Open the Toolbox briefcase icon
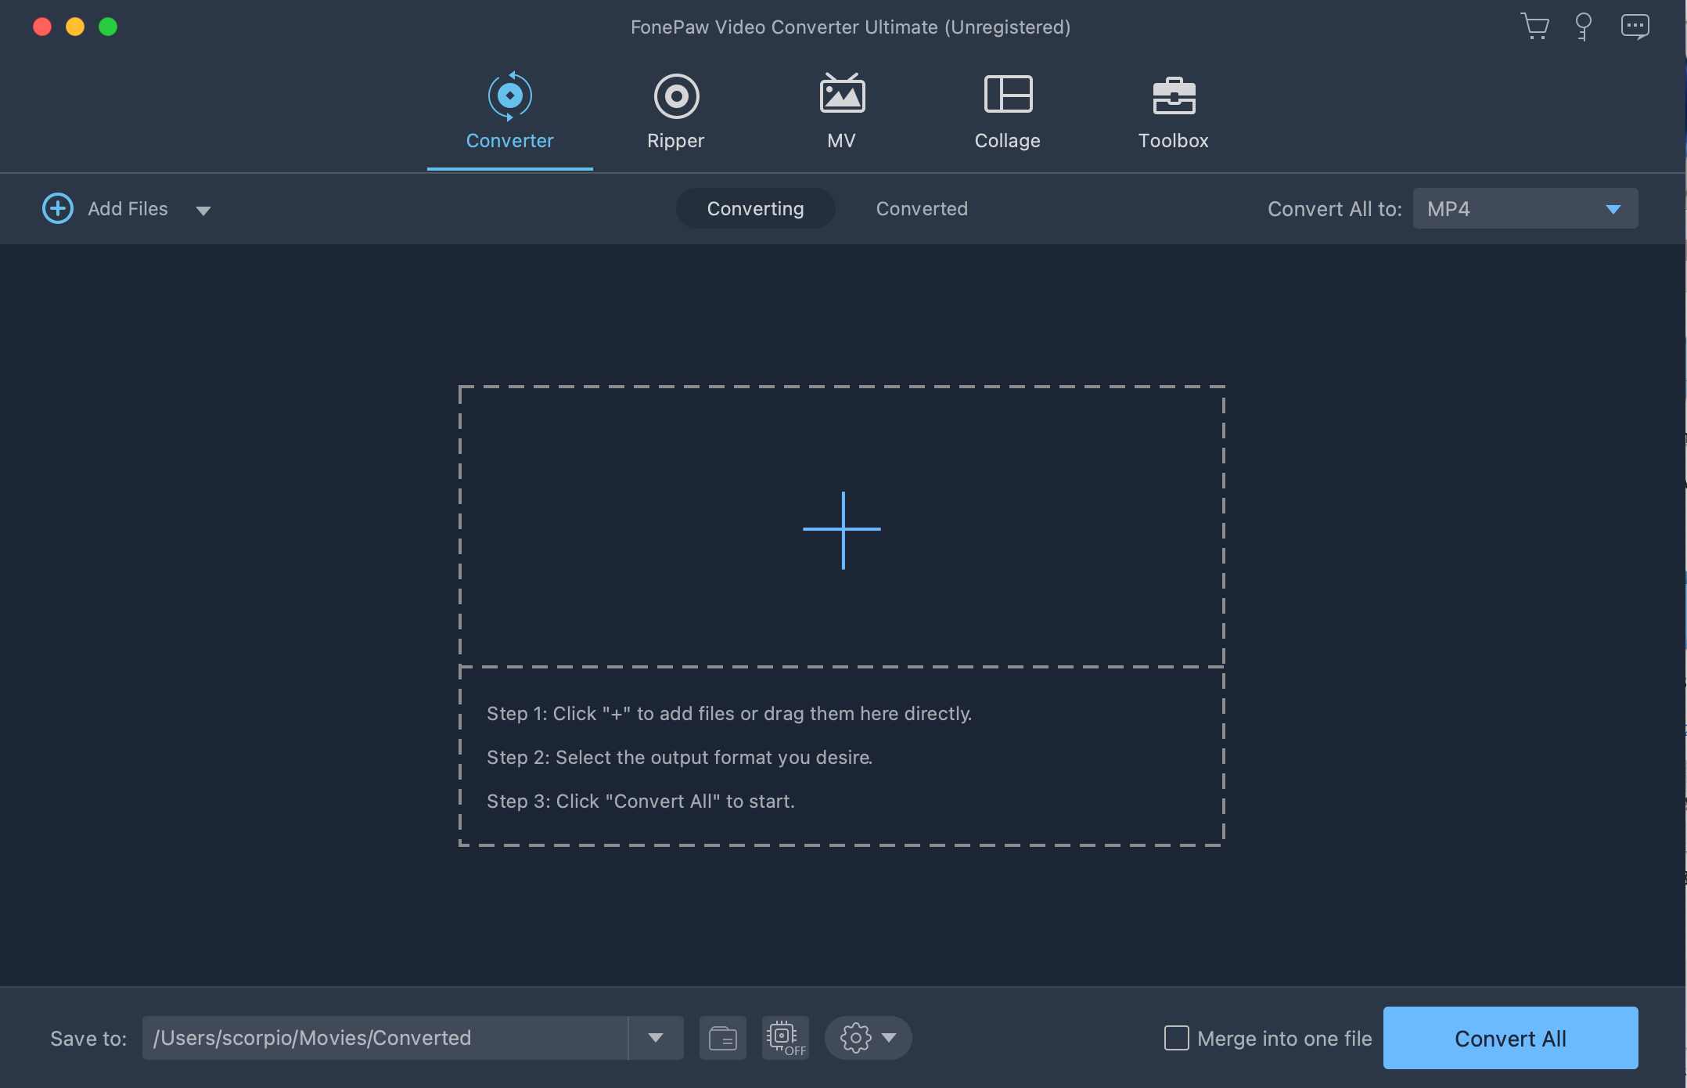This screenshot has height=1088, width=1687. [1174, 95]
